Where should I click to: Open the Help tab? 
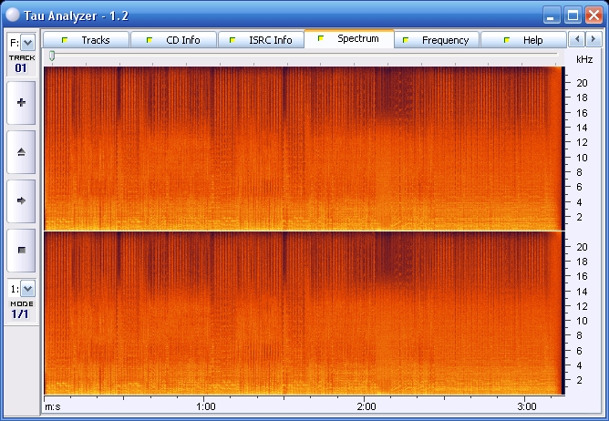523,40
